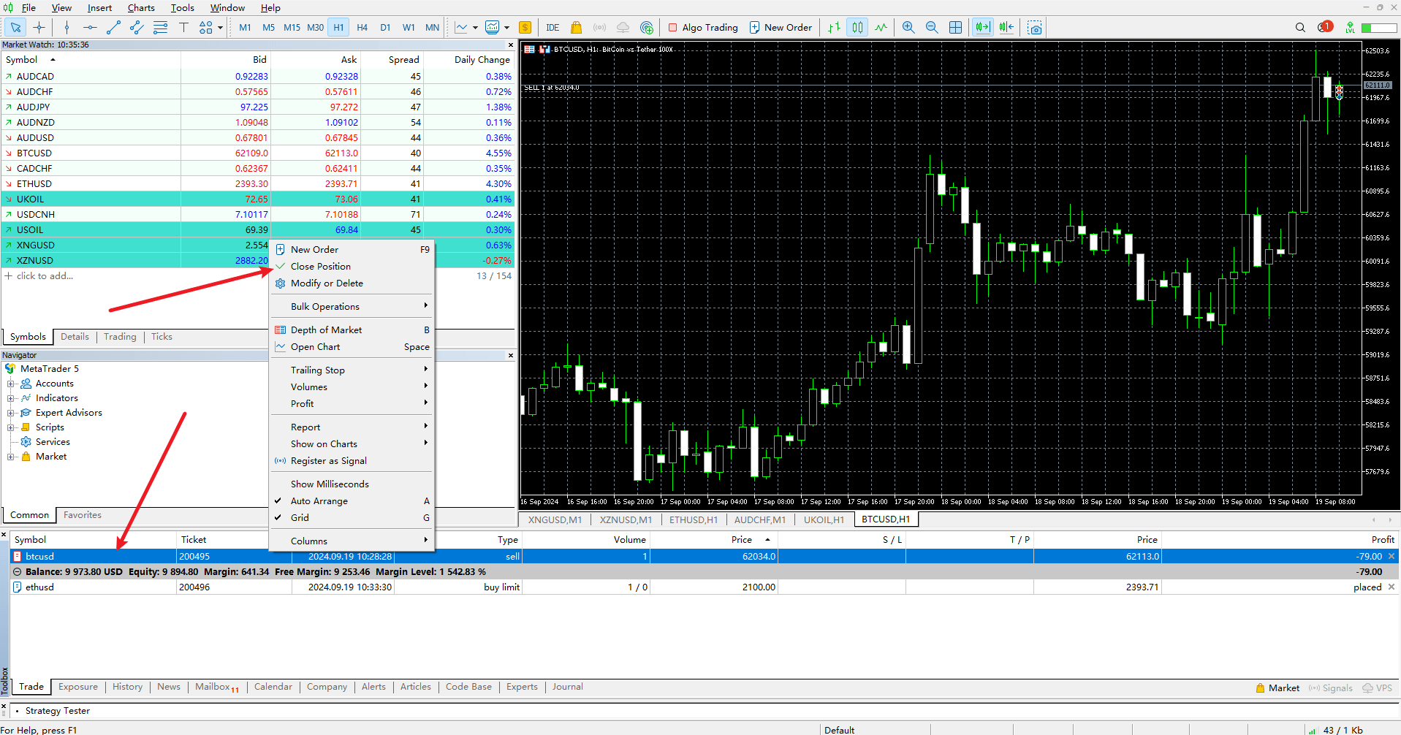Image resolution: width=1401 pixels, height=735 pixels.
Task: Select the text label tool
Action: pyautogui.click(x=183, y=28)
